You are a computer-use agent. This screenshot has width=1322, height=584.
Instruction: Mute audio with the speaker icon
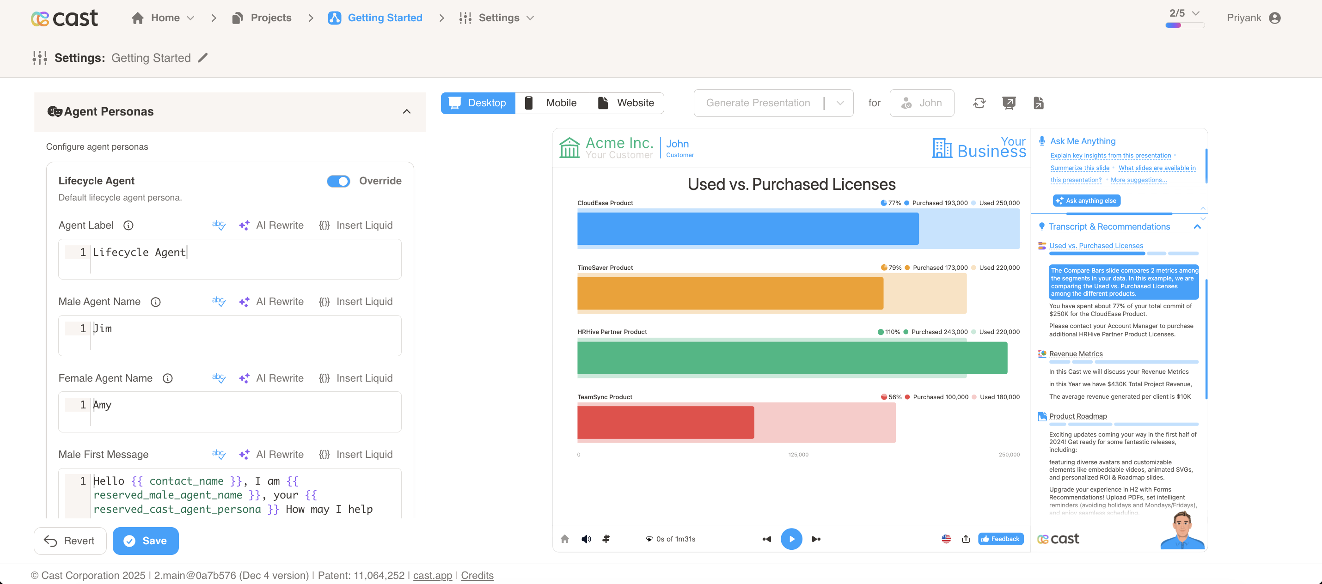click(586, 539)
